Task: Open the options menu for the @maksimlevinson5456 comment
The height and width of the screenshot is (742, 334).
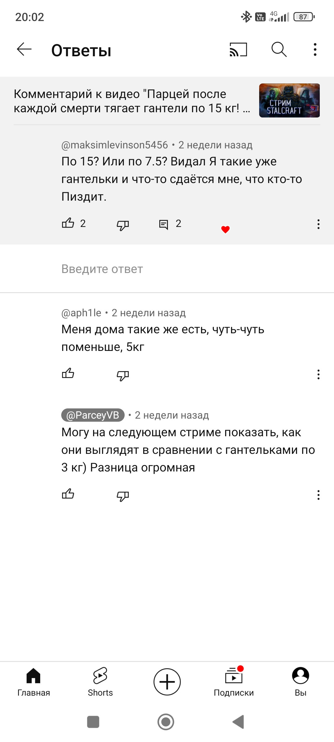Action: coord(318,224)
